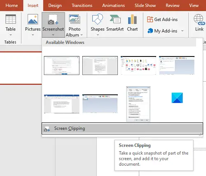Expand the Table dropdown chevron
The height and width of the screenshot is (176, 206).
(x=11, y=35)
